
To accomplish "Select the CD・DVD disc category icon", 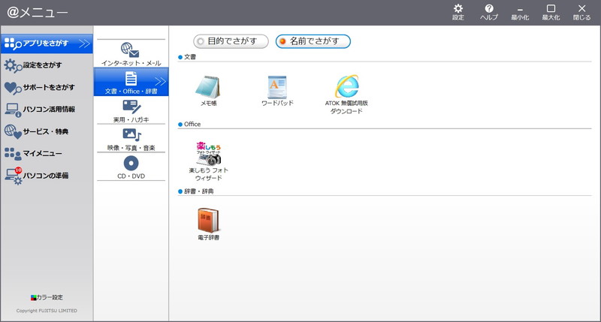I will pyautogui.click(x=131, y=163).
